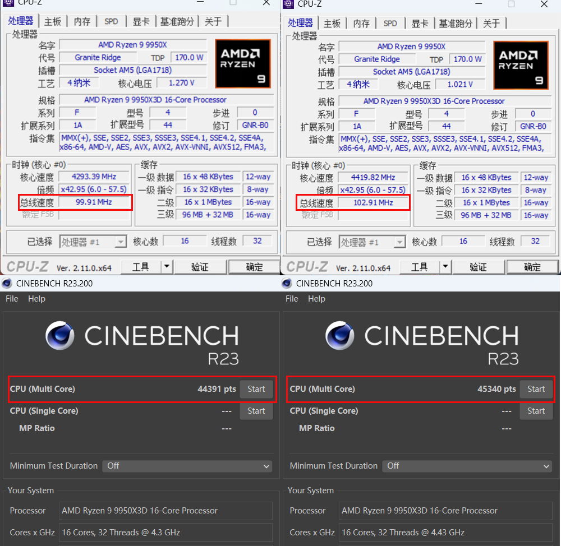Open the 关于 tab in left CPU-Z
This screenshot has height=546, width=561.
213,21
